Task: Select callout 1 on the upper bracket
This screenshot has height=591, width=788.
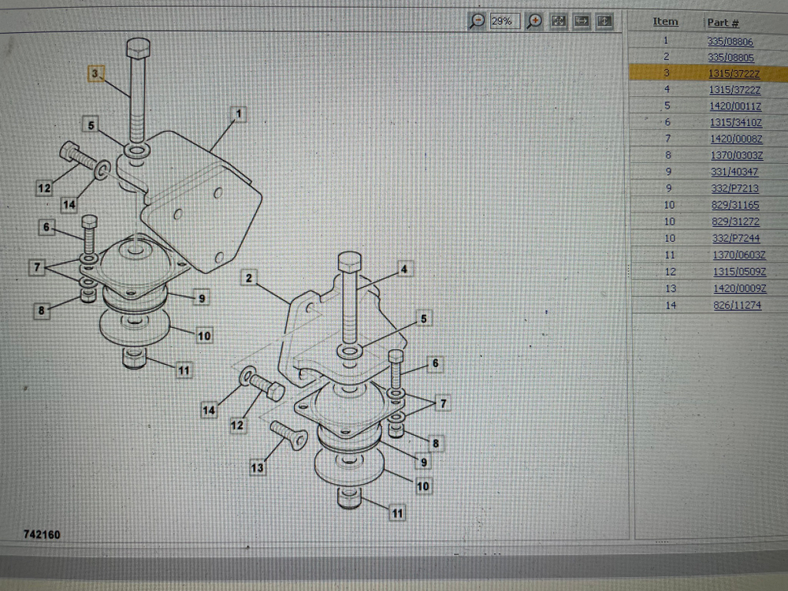Action: [237, 115]
